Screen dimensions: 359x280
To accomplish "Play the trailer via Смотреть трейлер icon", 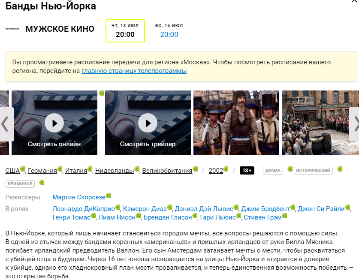I will pyautogui.click(x=148, y=123).
